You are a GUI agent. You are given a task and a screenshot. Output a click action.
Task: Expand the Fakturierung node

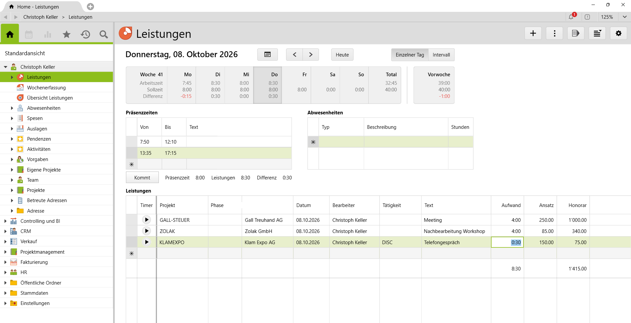tap(6, 262)
